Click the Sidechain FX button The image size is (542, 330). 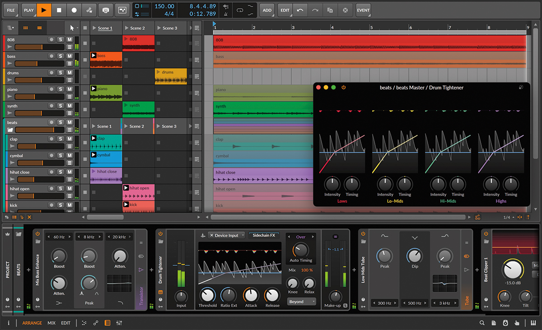coord(264,235)
